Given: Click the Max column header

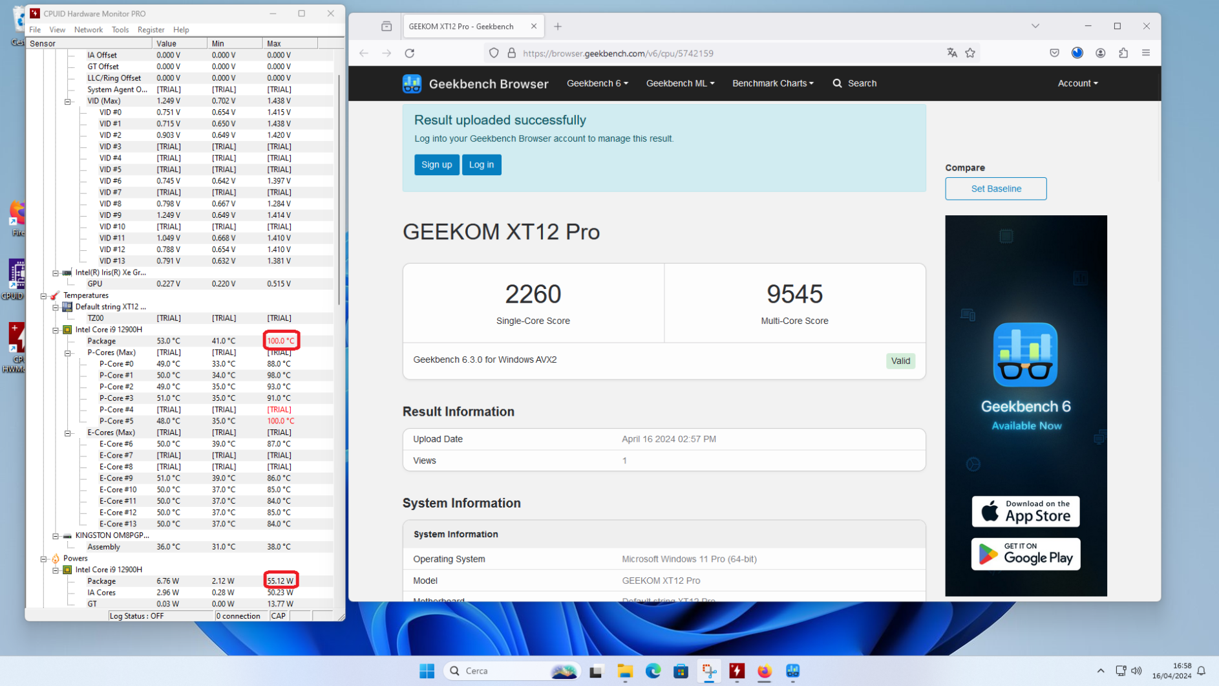Looking at the screenshot, I should pyautogui.click(x=290, y=43).
